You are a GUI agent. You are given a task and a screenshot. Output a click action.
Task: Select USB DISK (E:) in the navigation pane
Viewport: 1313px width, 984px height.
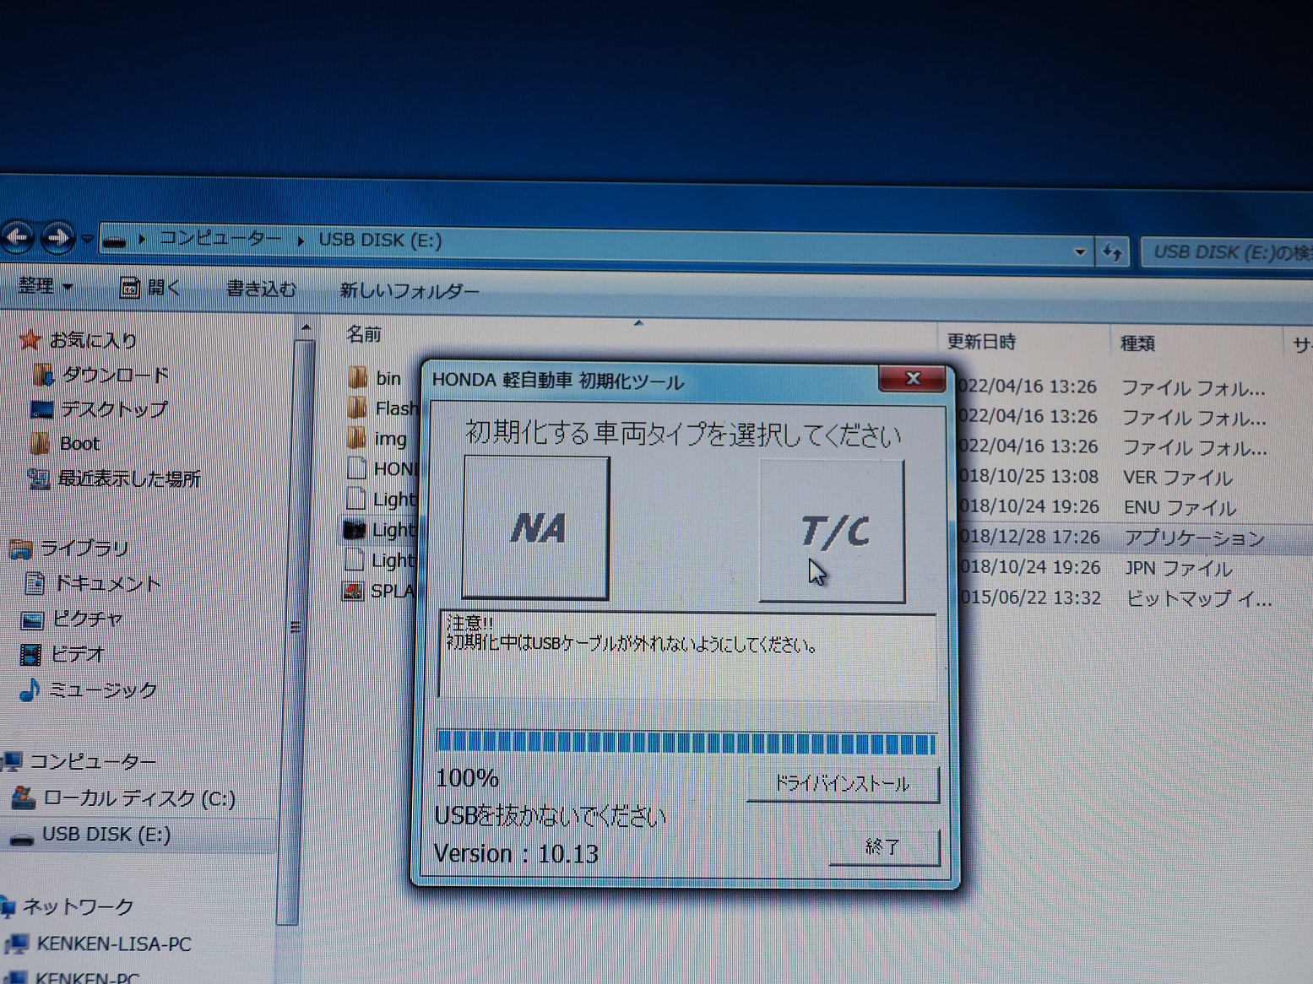[x=106, y=835]
